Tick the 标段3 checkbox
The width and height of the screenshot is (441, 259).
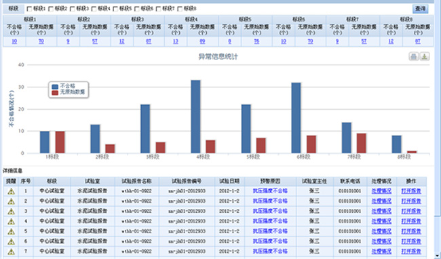point(73,9)
